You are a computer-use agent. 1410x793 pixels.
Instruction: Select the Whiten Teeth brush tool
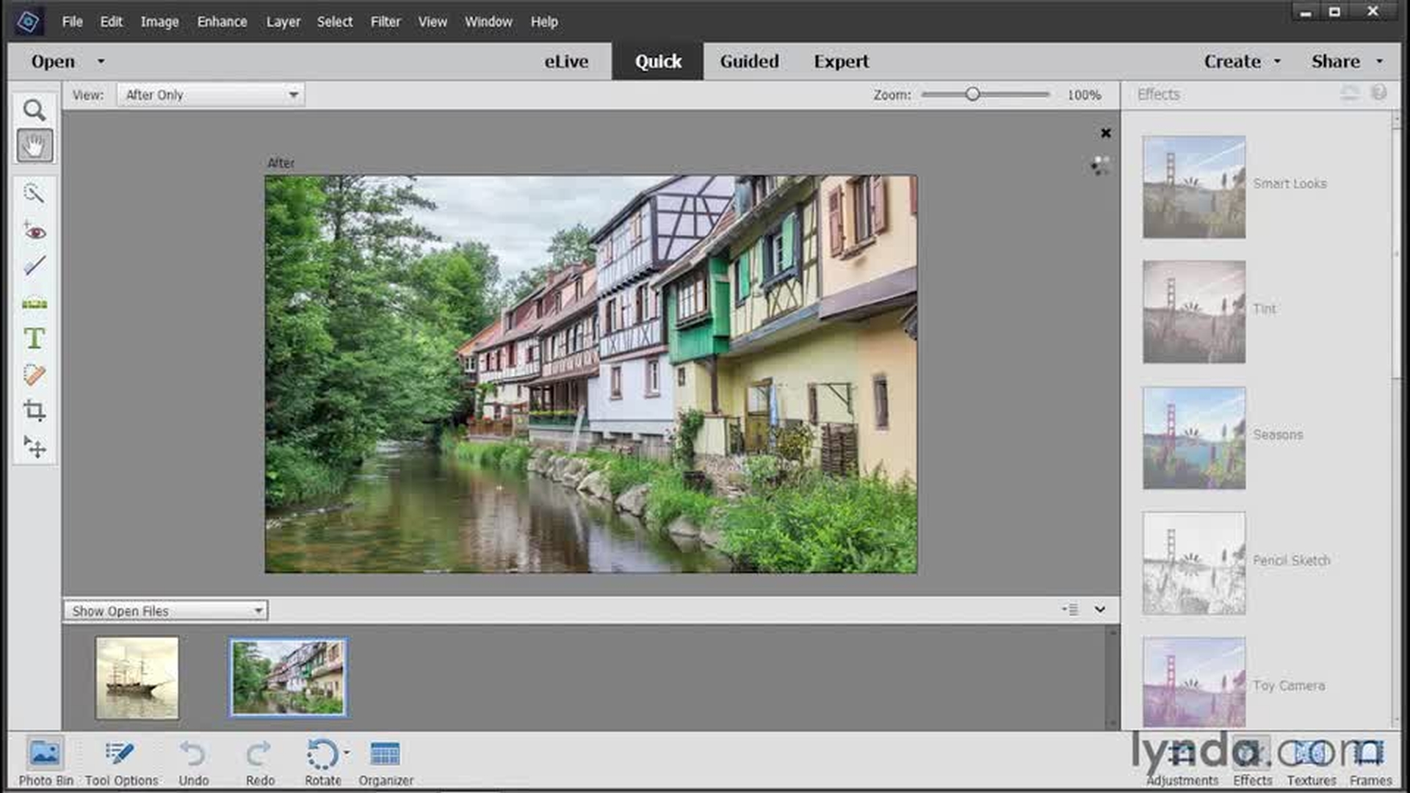tap(34, 266)
